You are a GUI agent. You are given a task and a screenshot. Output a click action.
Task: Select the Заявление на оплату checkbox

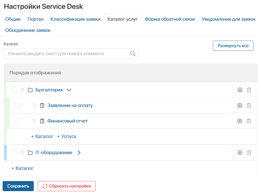(x=18, y=105)
